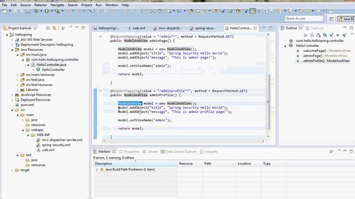This screenshot has height=199, width=355.
Task: Click the New file toolbar icon
Action: click(5, 11)
